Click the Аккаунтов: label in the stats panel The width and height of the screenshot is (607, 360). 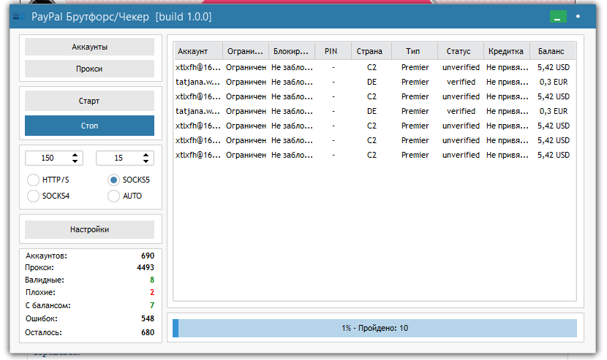(47, 256)
